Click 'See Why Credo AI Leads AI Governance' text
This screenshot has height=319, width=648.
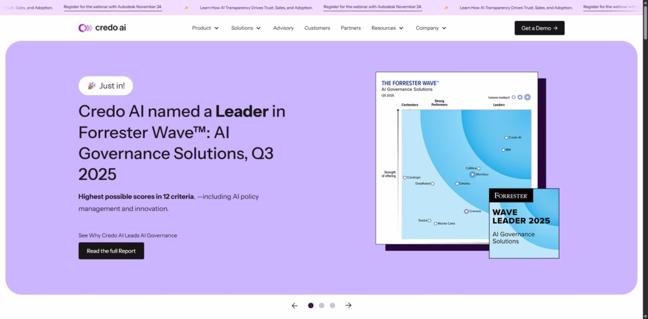tap(128, 235)
